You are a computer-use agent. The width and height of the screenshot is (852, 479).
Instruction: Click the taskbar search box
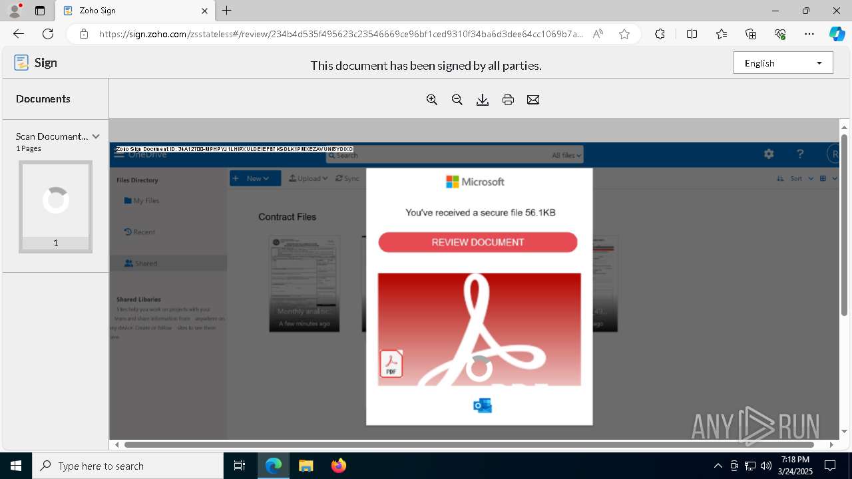(128, 466)
